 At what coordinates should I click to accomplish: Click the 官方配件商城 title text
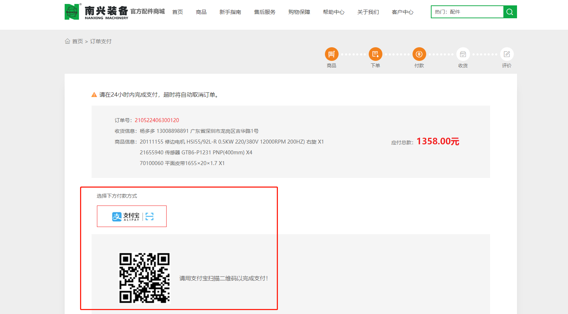(x=148, y=11)
